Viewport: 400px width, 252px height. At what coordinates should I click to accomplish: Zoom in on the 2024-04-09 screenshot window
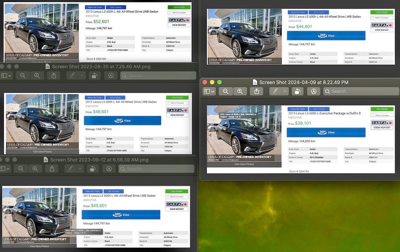[240, 91]
